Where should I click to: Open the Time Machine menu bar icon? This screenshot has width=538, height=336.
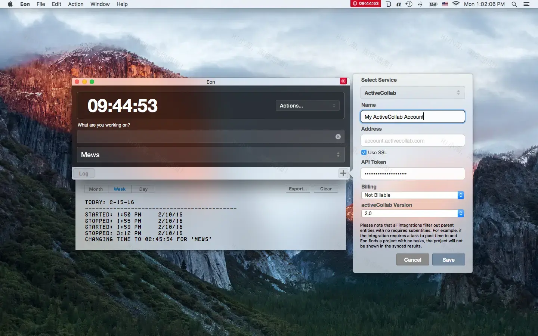coord(409,4)
